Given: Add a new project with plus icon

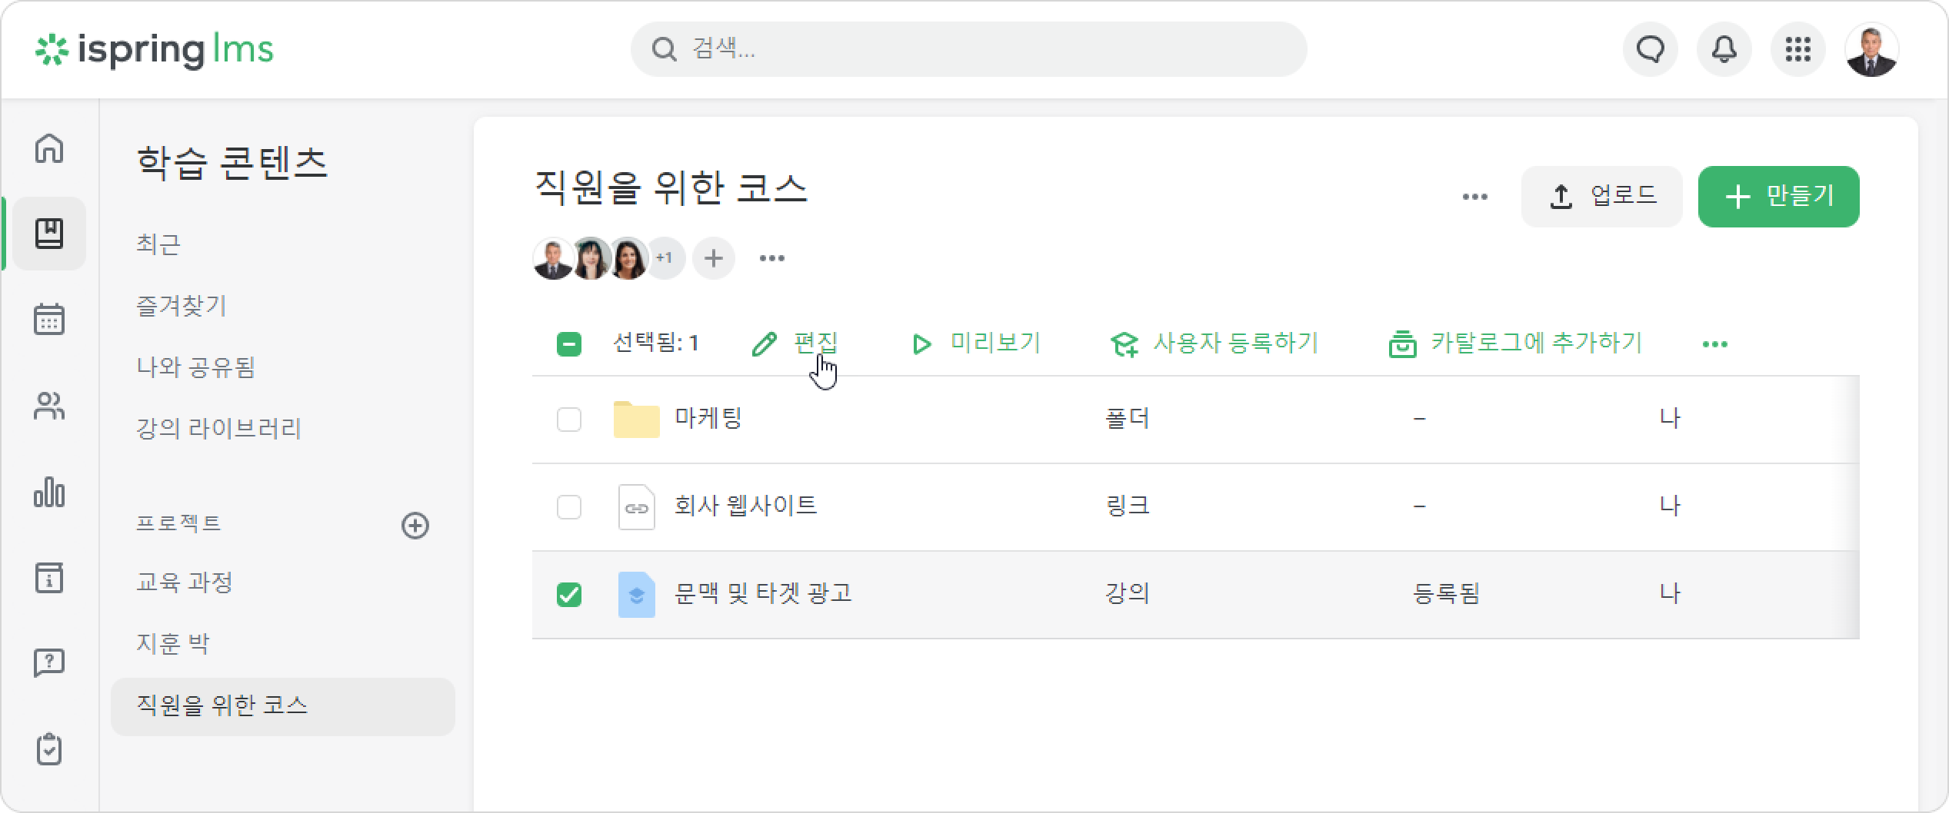Looking at the screenshot, I should [415, 526].
